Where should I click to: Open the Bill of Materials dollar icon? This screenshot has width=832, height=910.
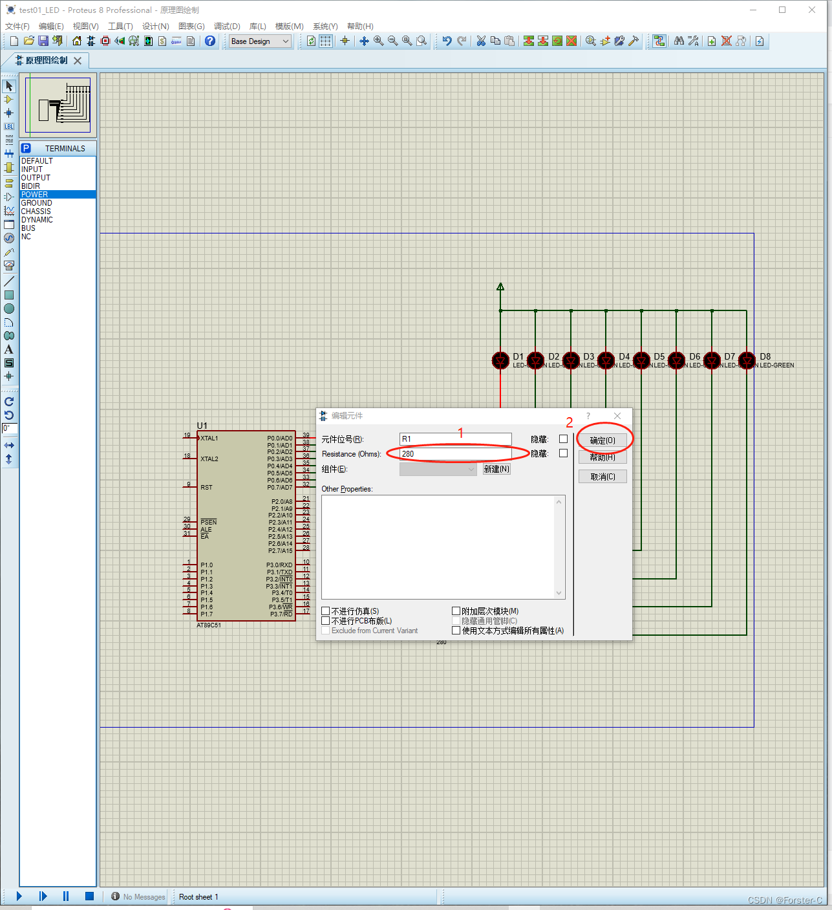click(x=162, y=41)
